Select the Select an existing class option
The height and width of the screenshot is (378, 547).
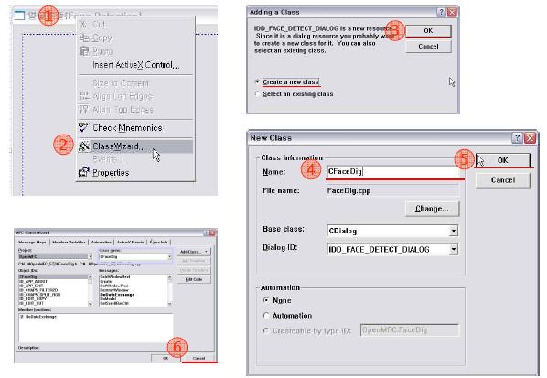(295, 94)
